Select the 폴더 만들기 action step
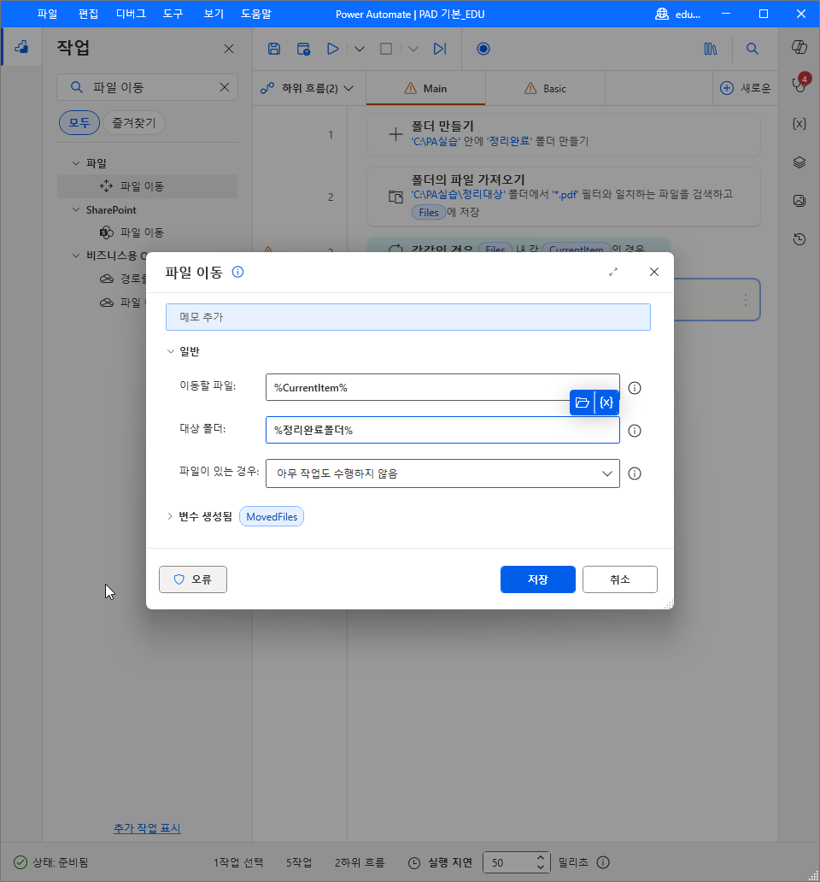The width and height of the screenshot is (820, 882). (564, 134)
